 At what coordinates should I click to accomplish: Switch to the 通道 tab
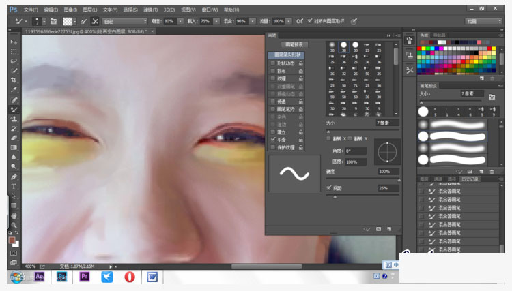[438, 179]
